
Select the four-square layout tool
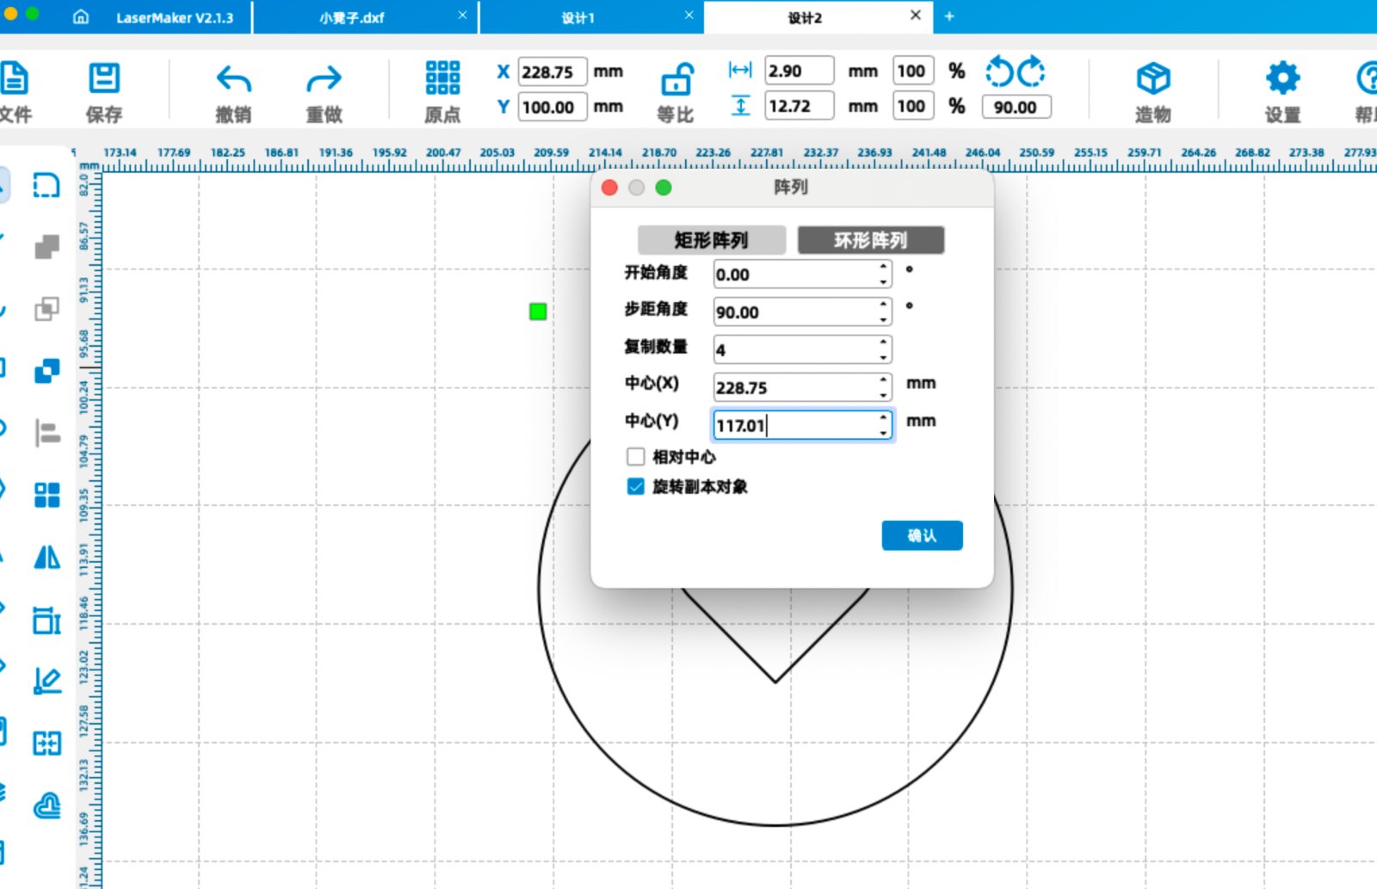point(46,743)
